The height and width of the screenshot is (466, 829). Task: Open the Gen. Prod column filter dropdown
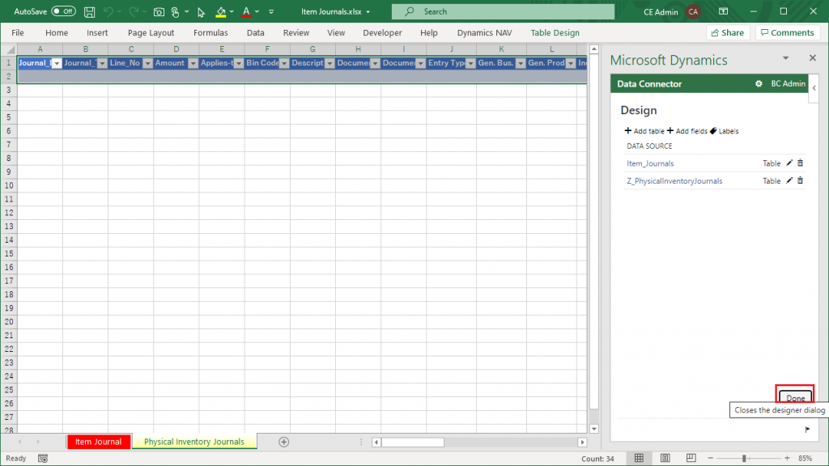pos(571,63)
